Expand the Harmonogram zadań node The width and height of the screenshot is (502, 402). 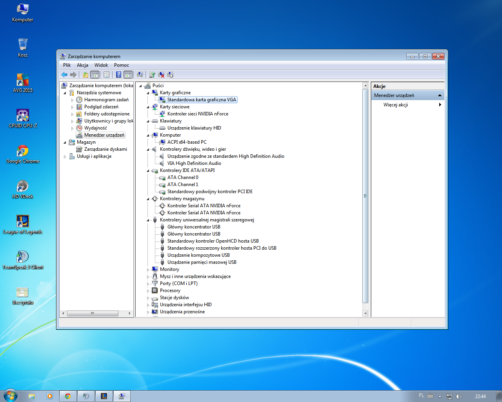(x=73, y=100)
